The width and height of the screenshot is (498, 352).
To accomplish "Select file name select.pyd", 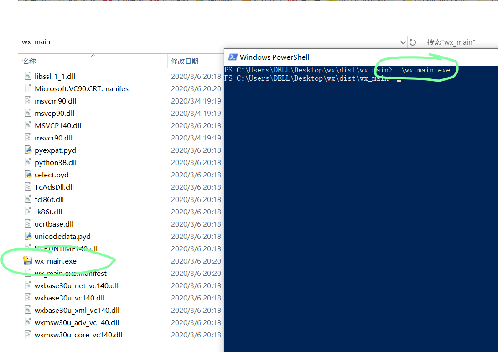I will (52, 175).
